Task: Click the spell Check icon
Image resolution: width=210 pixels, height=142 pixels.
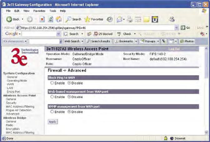Action: [119, 34]
